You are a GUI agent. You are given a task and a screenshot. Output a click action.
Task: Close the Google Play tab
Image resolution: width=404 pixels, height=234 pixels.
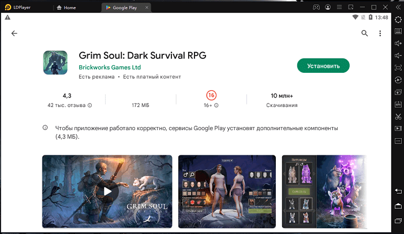147,8
